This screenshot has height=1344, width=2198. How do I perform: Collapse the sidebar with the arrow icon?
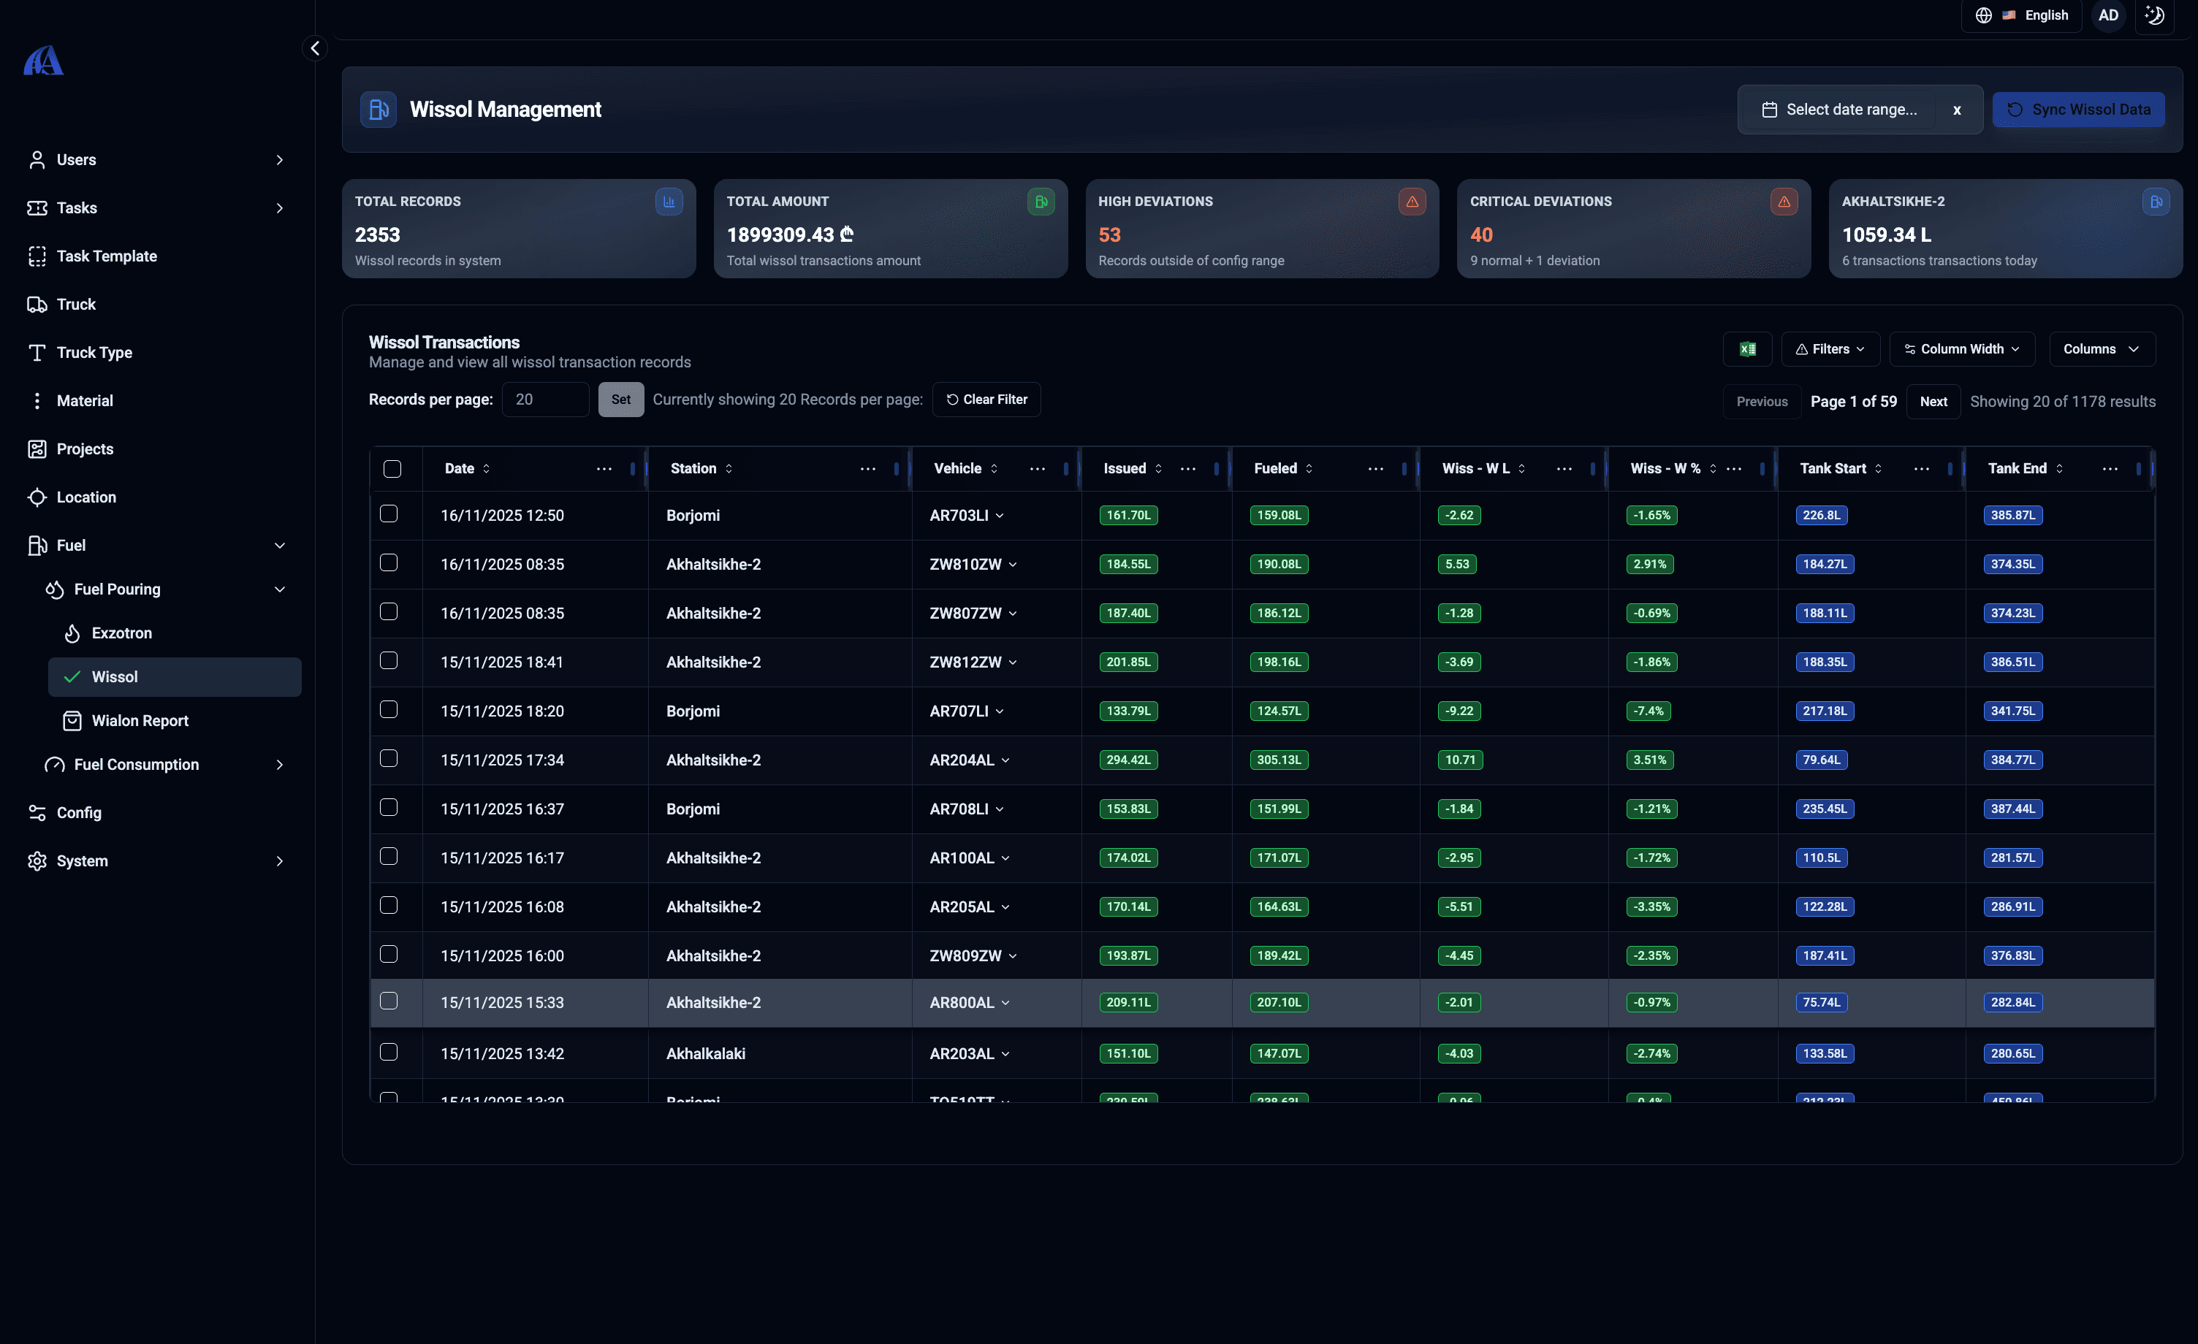[x=315, y=48]
